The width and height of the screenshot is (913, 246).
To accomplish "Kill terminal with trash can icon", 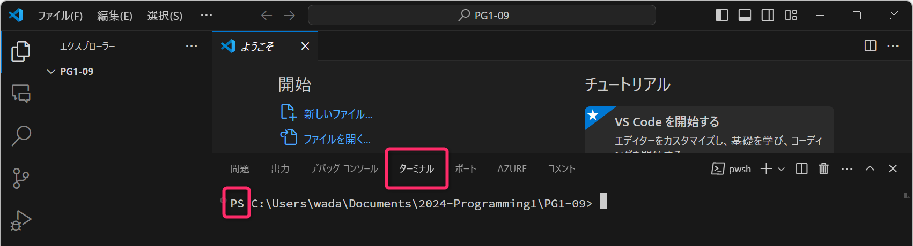I will (823, 169).
